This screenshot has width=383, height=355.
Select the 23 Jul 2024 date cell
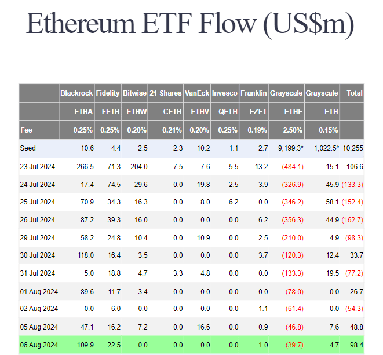click(x=39, y=167)
